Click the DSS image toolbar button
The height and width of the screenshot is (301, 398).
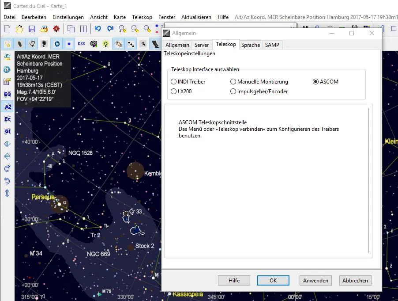(x=81, y=44)
